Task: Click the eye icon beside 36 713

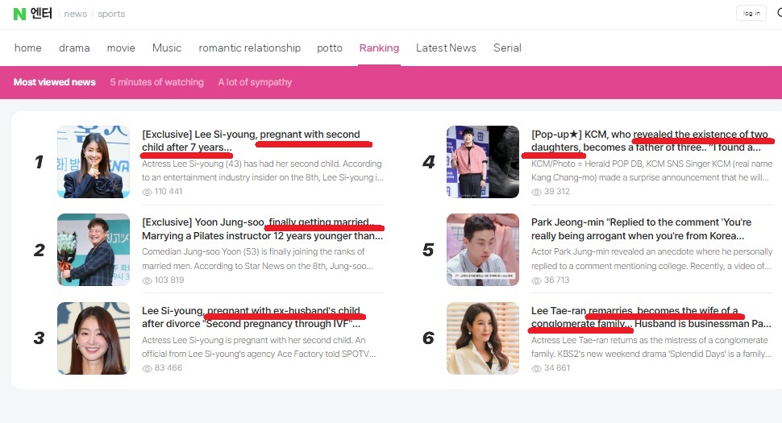Action: (537, 280)
